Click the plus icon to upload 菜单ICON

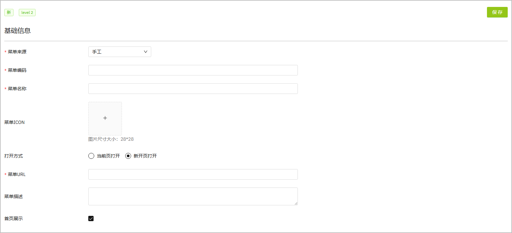(105, 118)
